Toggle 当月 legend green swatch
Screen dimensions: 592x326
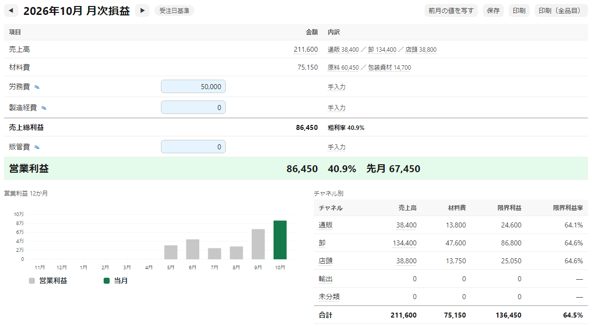click(x=107, y=281)
